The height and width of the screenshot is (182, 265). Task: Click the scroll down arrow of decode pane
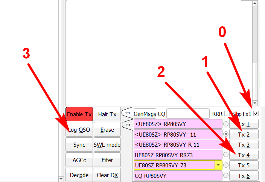pyautogui.click(x=255, y=103)
